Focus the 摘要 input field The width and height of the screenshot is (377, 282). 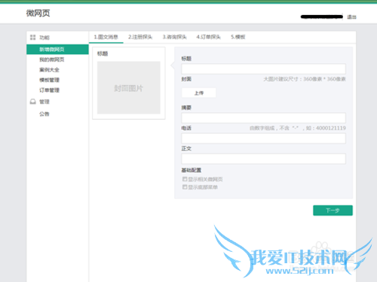click(263, 118)
